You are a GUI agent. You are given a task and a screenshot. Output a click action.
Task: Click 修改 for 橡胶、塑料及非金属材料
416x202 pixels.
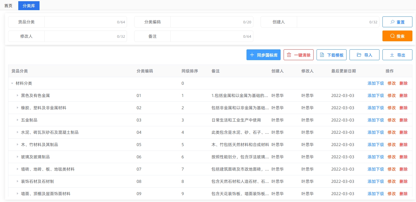click(x=391, y=108)
